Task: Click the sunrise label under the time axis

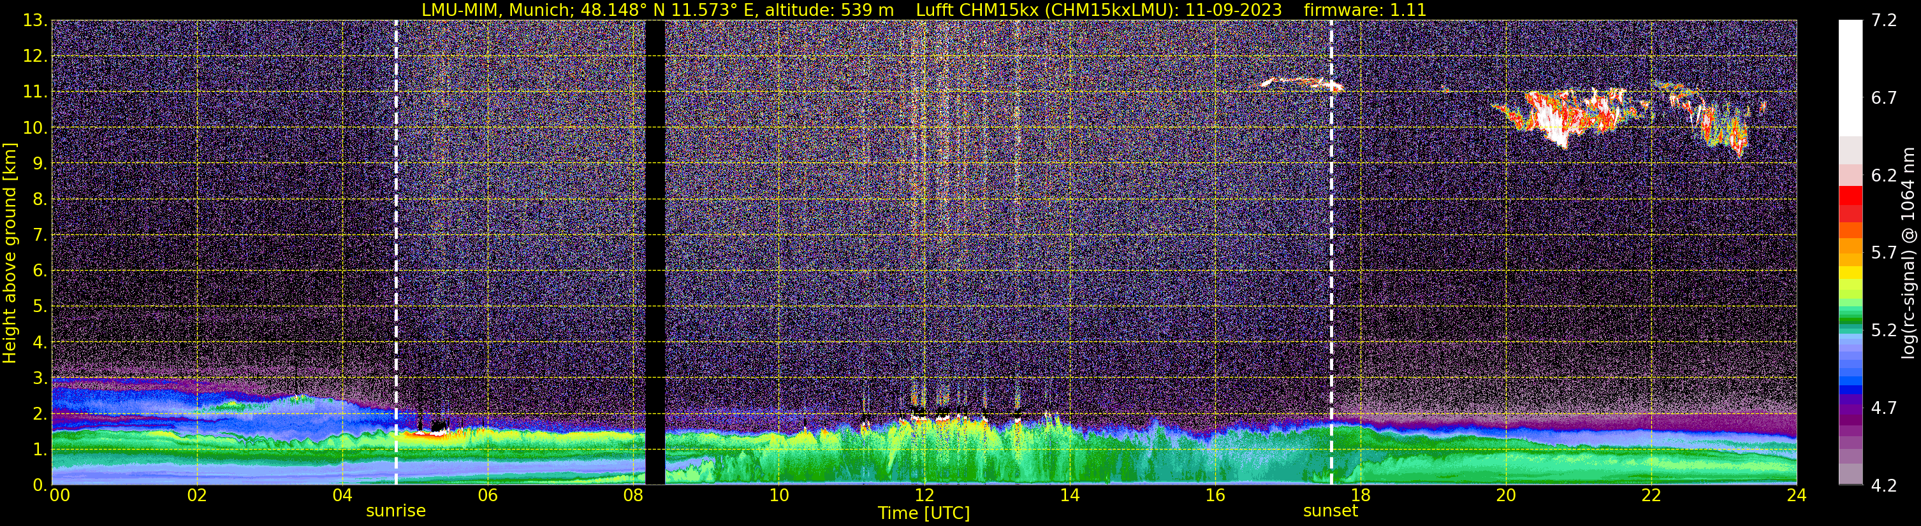Action: point(395,511)
